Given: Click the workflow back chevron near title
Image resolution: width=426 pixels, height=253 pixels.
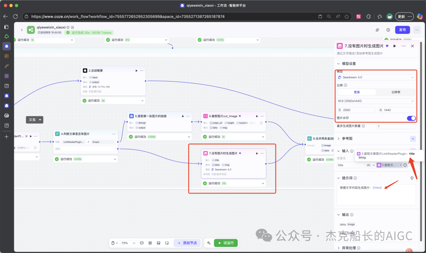Looking at the screenshot, I should [22, 30].
